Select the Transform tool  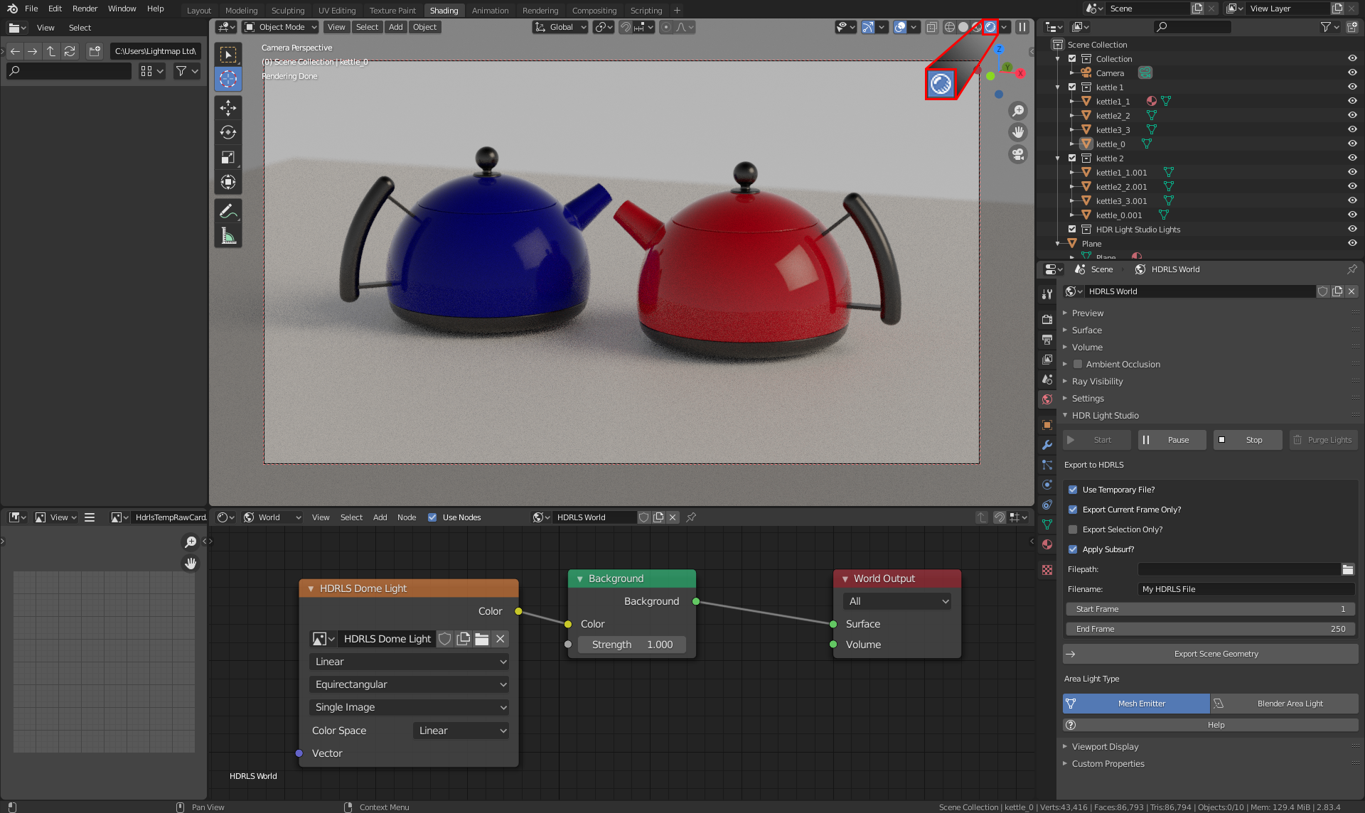coord(228,182)
